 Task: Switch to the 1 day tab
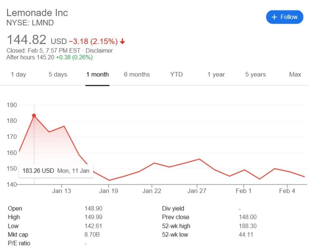[x=18, y=74]
